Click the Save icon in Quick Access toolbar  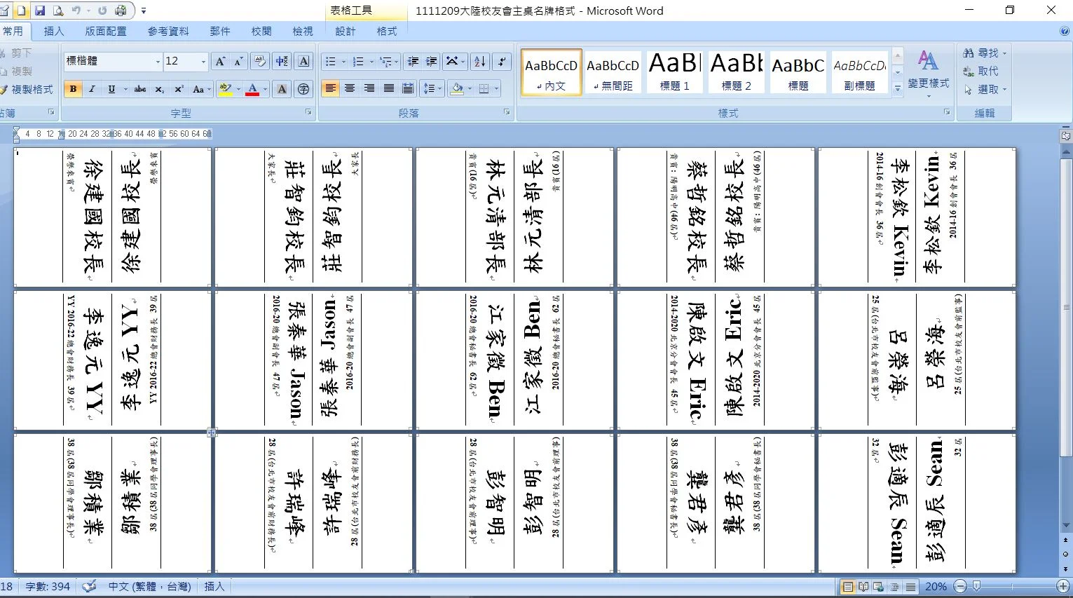pyautogui.click(x=40, y=11)
